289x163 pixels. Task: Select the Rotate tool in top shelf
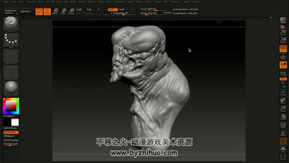[x=71, y=12]
